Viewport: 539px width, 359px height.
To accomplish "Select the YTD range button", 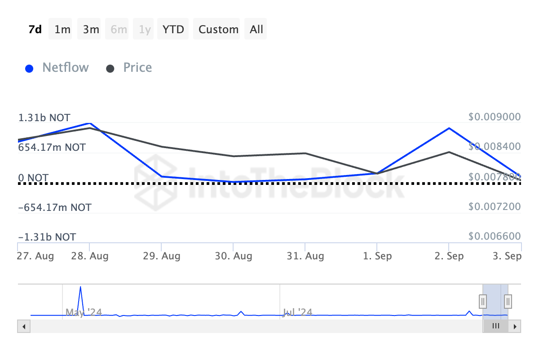I will coord(173,30).
